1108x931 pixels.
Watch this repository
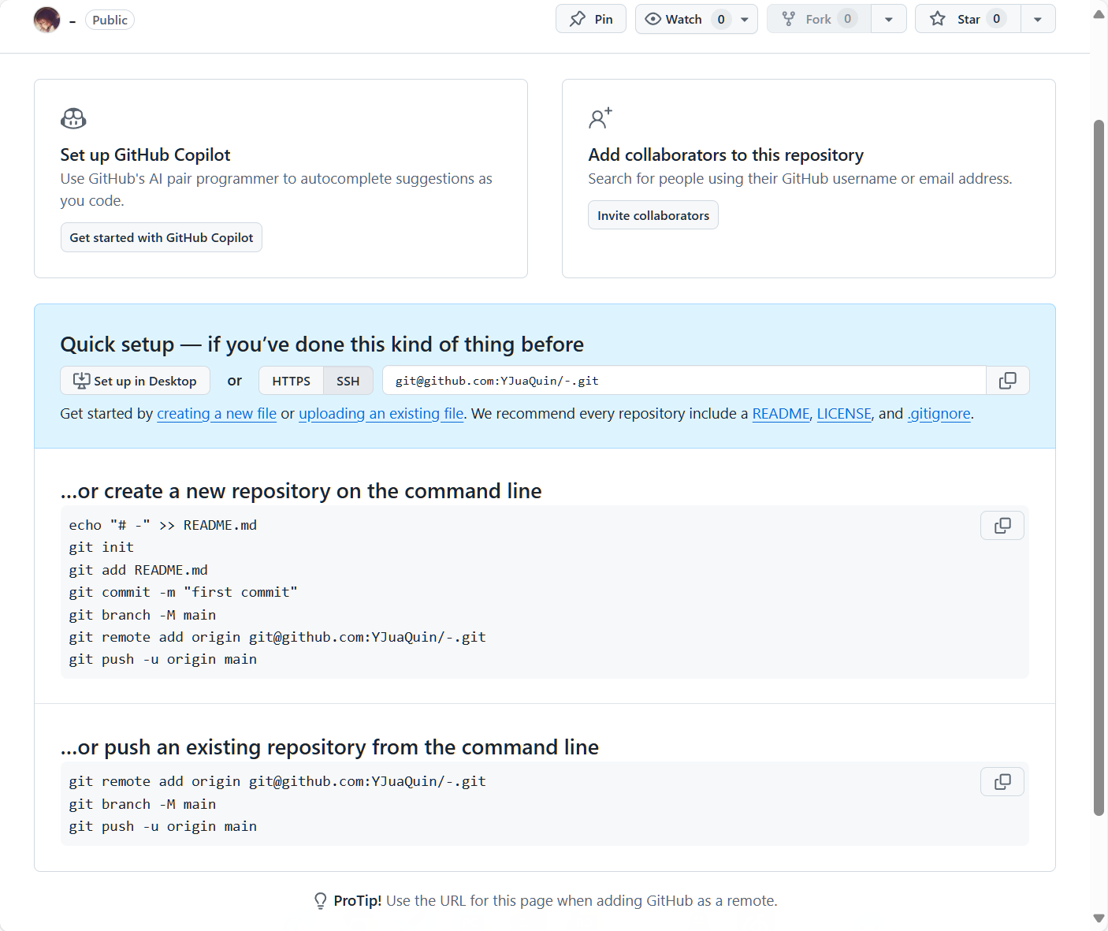pyautogui.click(x=675, y=19)
